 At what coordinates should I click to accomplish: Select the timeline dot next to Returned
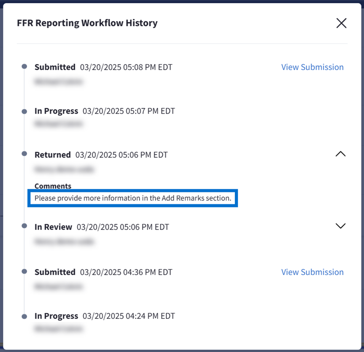pyautogui.click(x=24, y=154)
